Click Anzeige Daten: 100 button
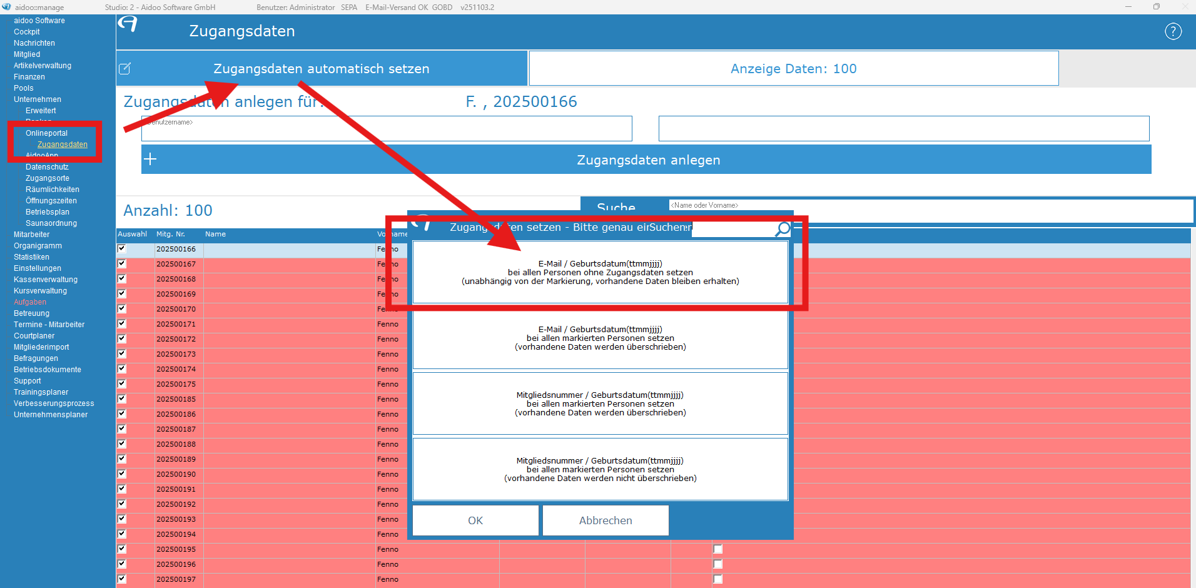The image size is (1196, 588). (793, 69)
